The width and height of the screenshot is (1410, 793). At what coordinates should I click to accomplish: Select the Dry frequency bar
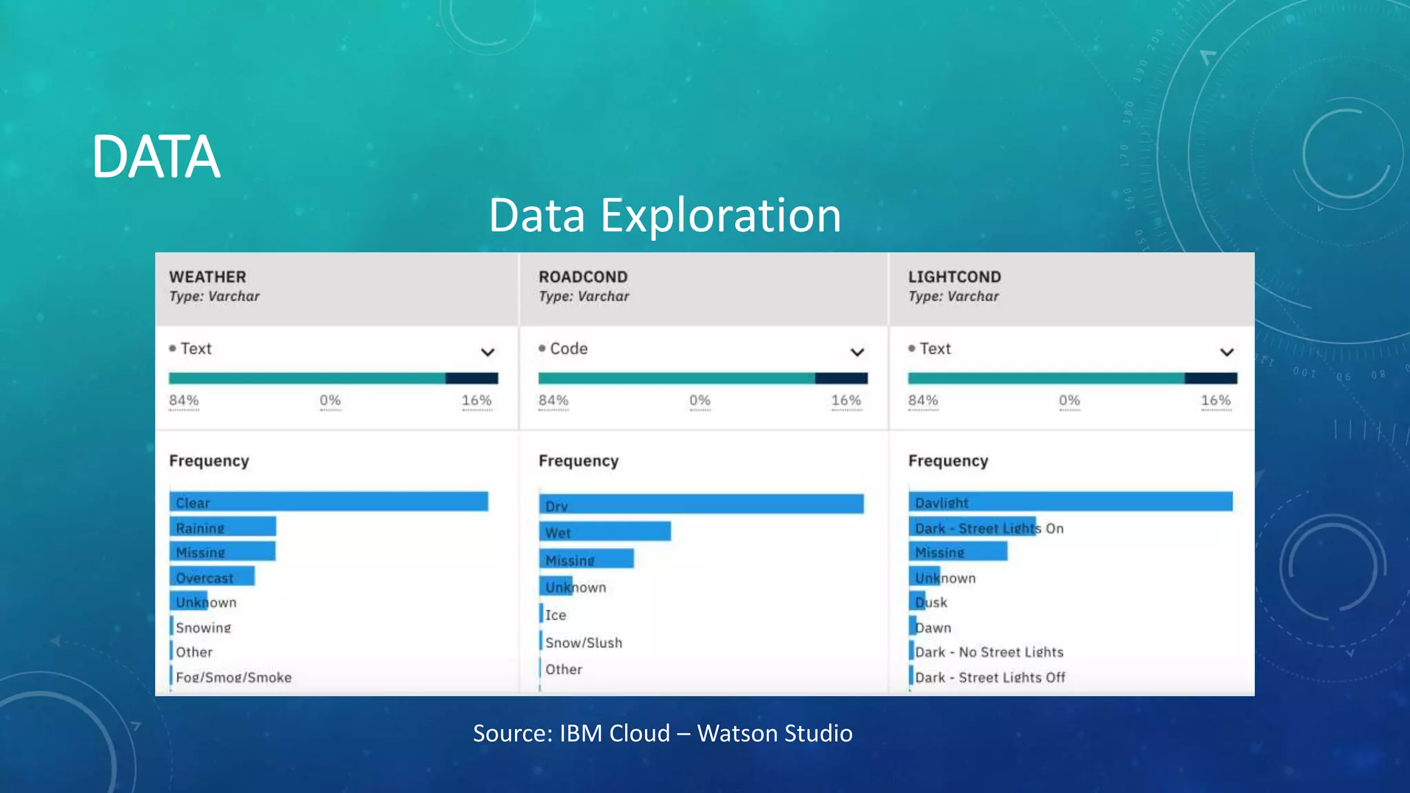pos(702,505)
